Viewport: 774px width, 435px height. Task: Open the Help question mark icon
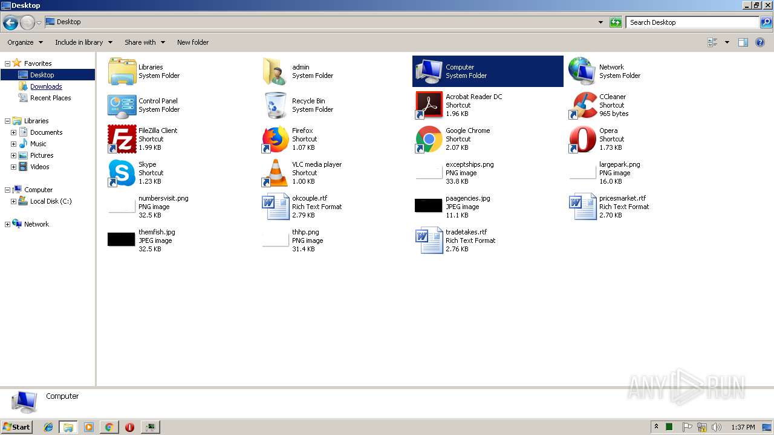coord(760,42)
